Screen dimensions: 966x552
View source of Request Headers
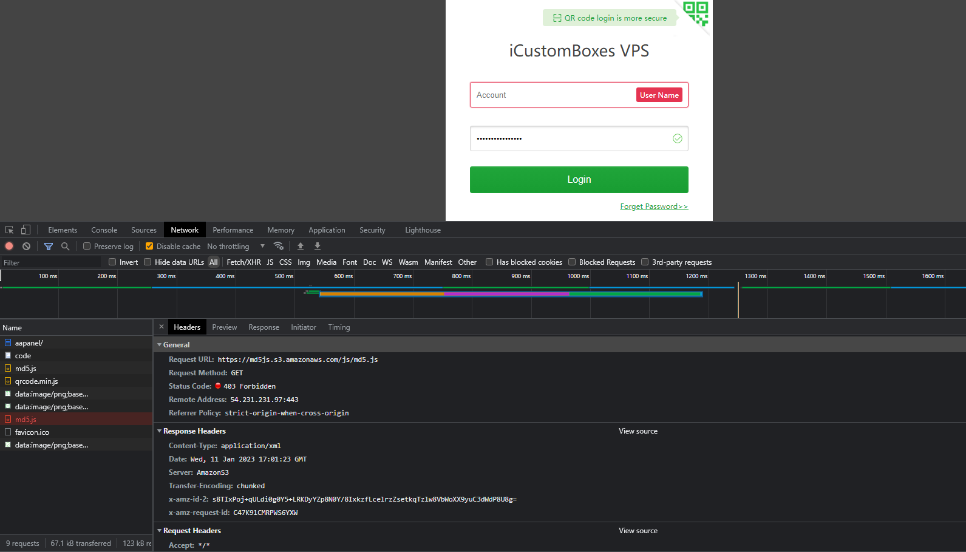tap(638, 531)
